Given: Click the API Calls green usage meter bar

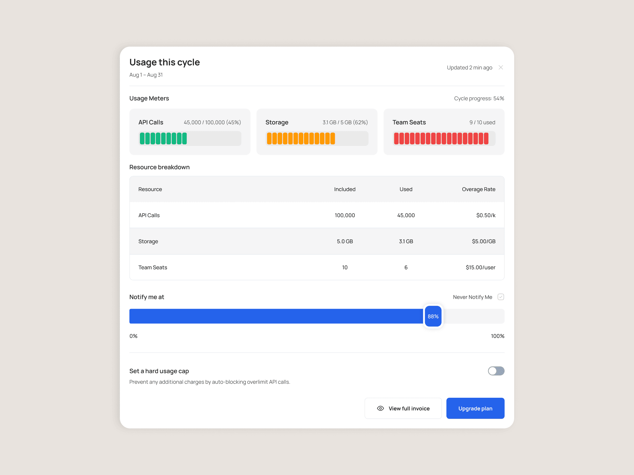Looking at the screenshot, I should (190, 139).
